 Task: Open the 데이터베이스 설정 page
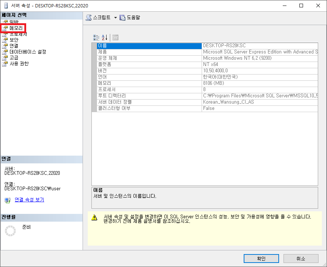[28, 52]
